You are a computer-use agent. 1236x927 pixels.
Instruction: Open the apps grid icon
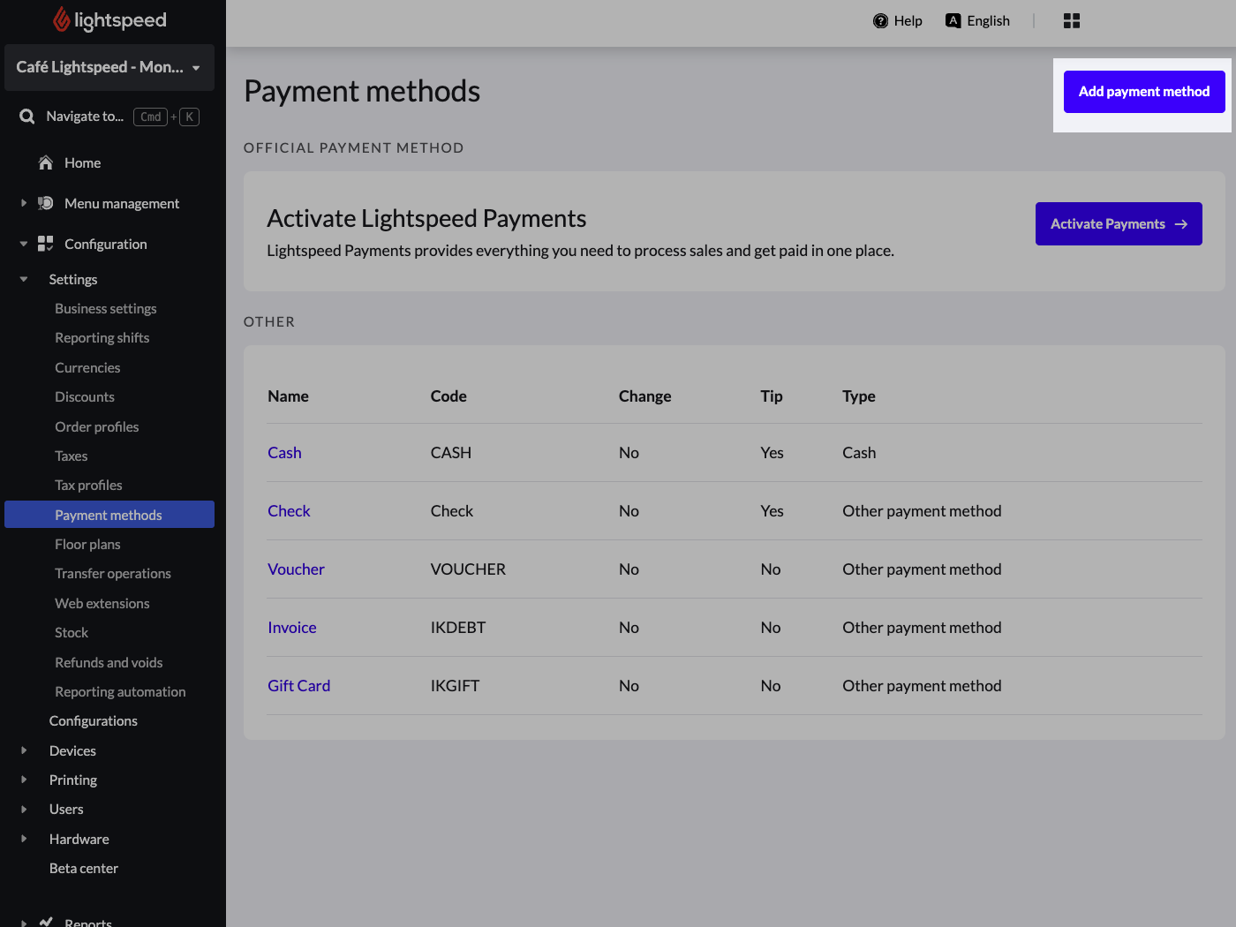[x=1072, y=21]
